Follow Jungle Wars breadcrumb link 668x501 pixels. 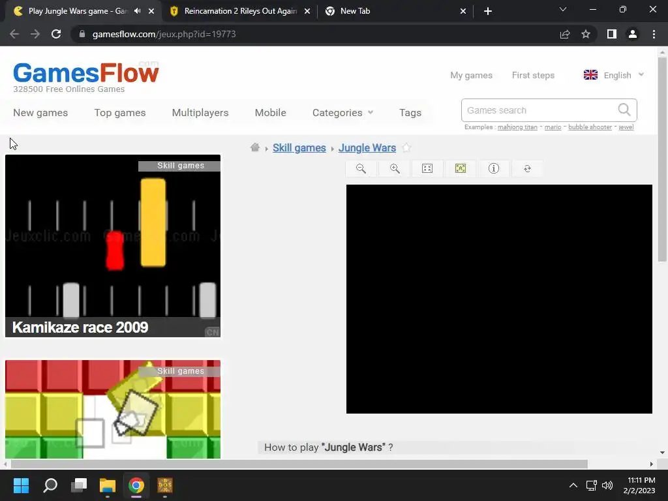pos(367,148)
